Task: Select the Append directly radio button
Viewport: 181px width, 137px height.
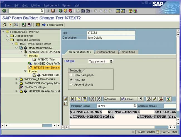Action: [x=71, y=84]
